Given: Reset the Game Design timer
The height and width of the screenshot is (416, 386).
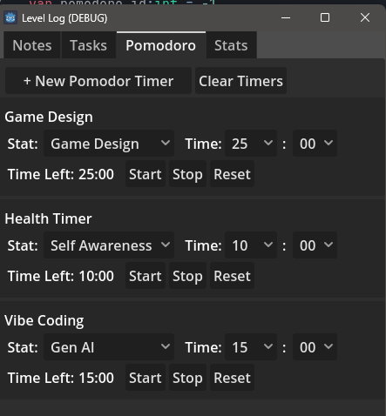Looking at the screenshot, I should [232, 174].
